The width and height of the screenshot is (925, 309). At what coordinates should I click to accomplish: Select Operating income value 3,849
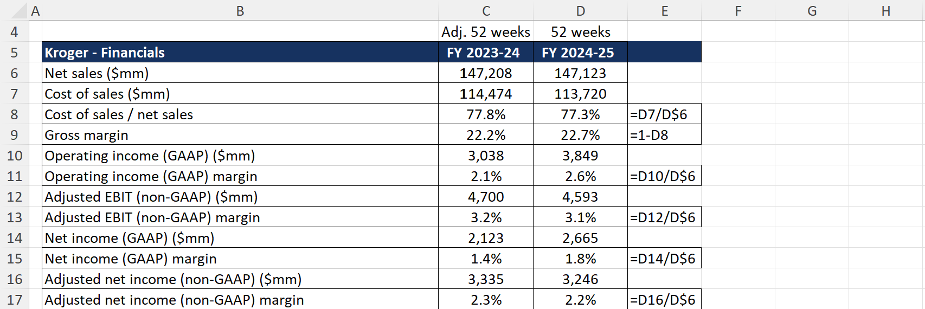[x=580, y=156]
